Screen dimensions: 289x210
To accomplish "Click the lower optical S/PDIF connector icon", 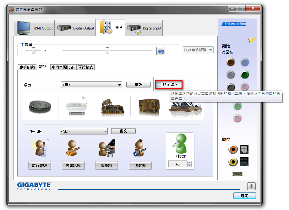I will point(244,162).
